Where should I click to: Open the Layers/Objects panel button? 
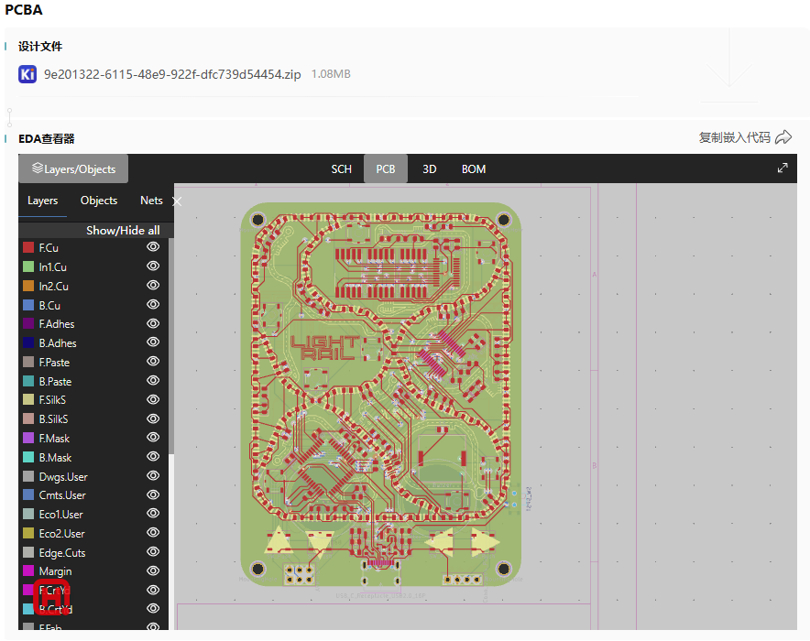[x=73, y=168]
